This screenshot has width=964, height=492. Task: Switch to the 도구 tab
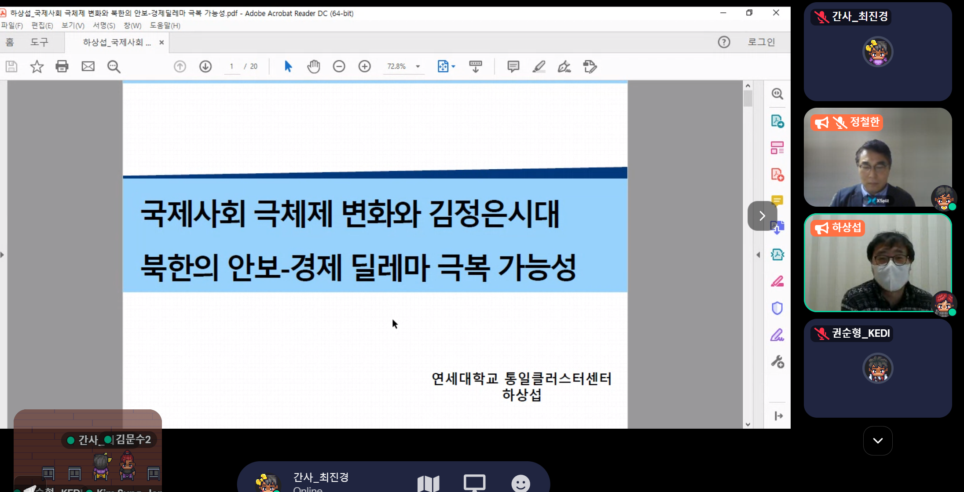[x=39, y=42]
